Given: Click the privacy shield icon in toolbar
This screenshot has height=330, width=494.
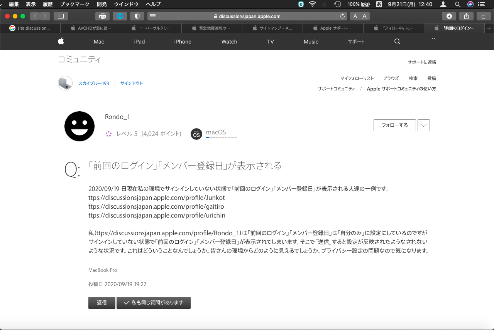Looking at the screenshot, I should 137,16.
